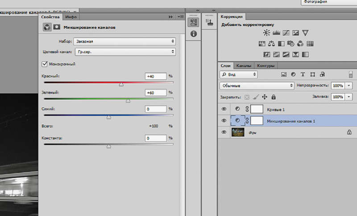Click the Channel Mixer adjustment icon
357x216 pixels.
(x=300, y=44)
